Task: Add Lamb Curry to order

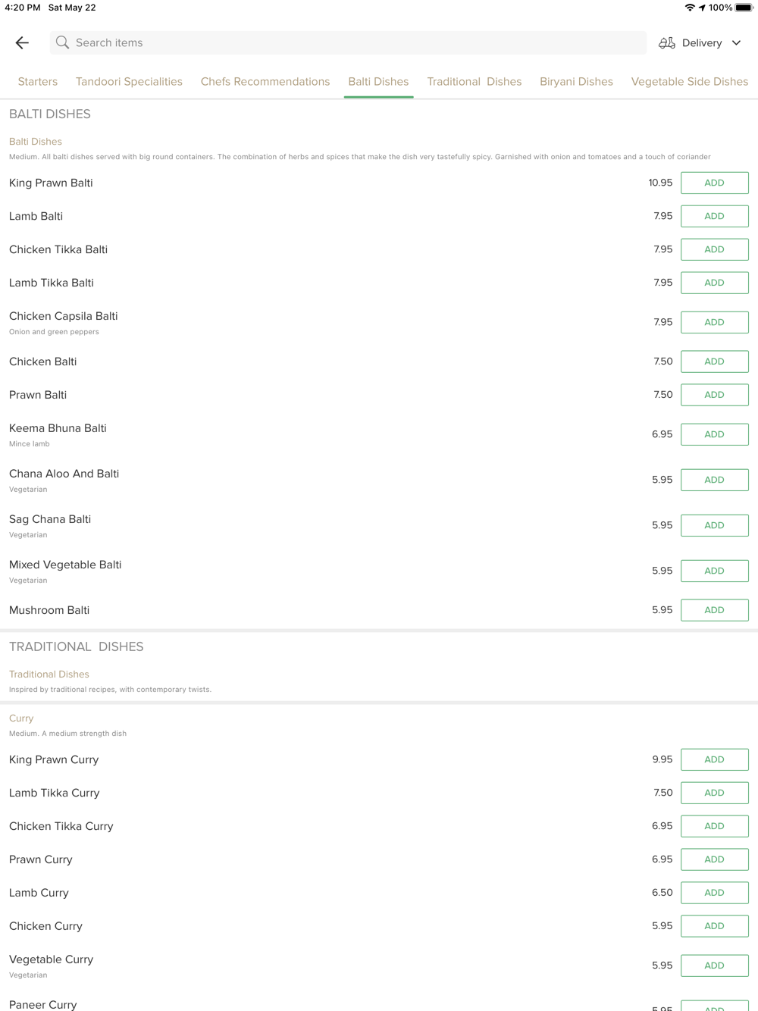Action: pyautogui.click(x=715, y=893)
